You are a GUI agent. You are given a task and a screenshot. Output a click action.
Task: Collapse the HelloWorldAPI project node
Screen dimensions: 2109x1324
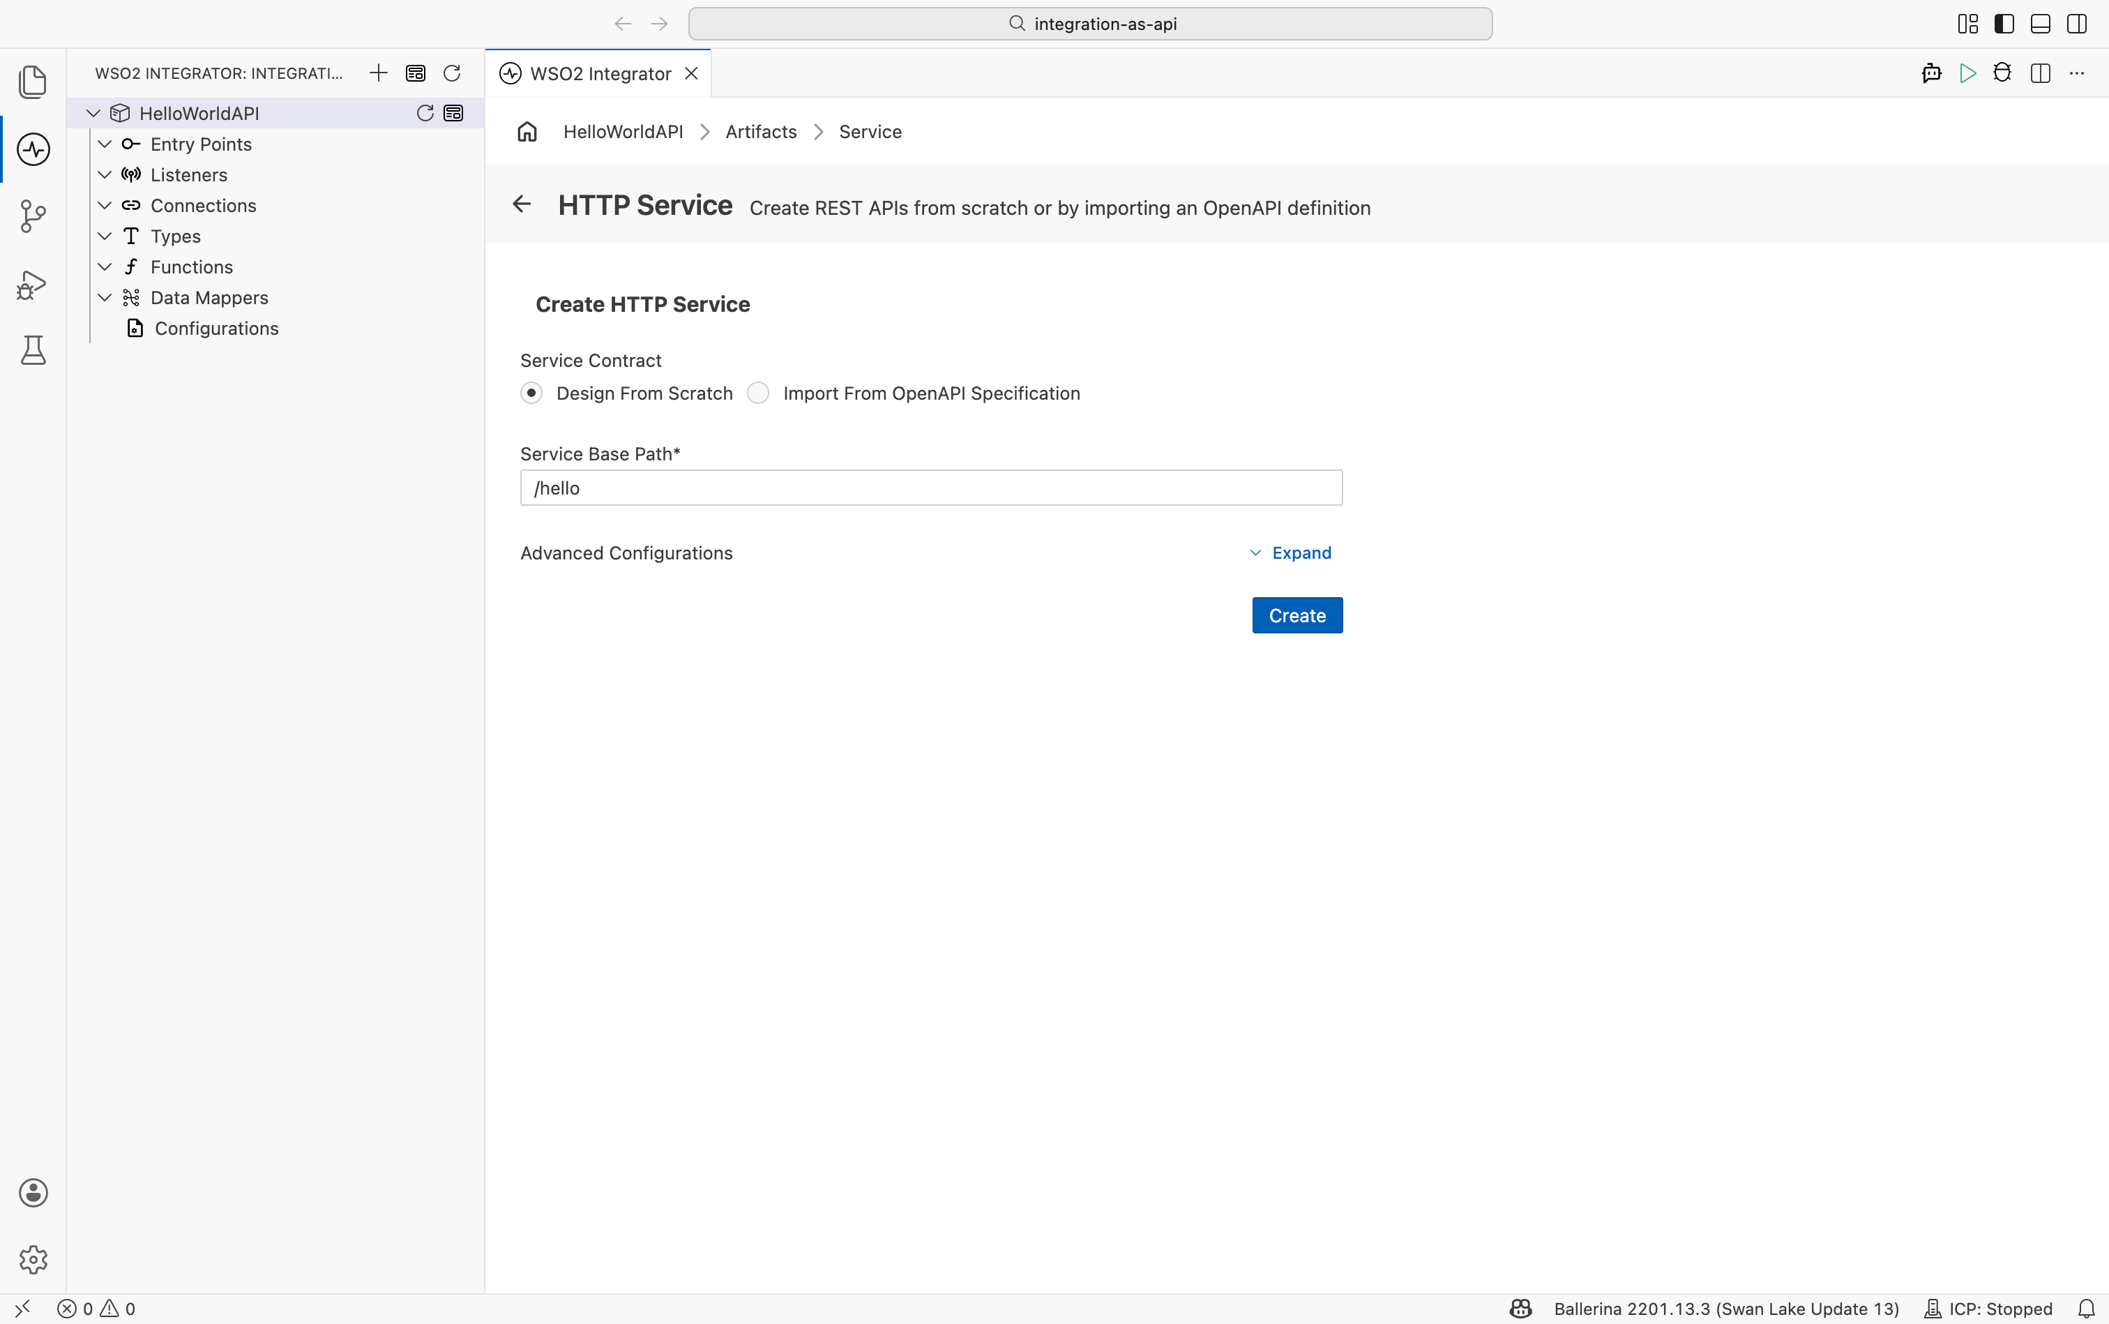[x=93, y=113]
